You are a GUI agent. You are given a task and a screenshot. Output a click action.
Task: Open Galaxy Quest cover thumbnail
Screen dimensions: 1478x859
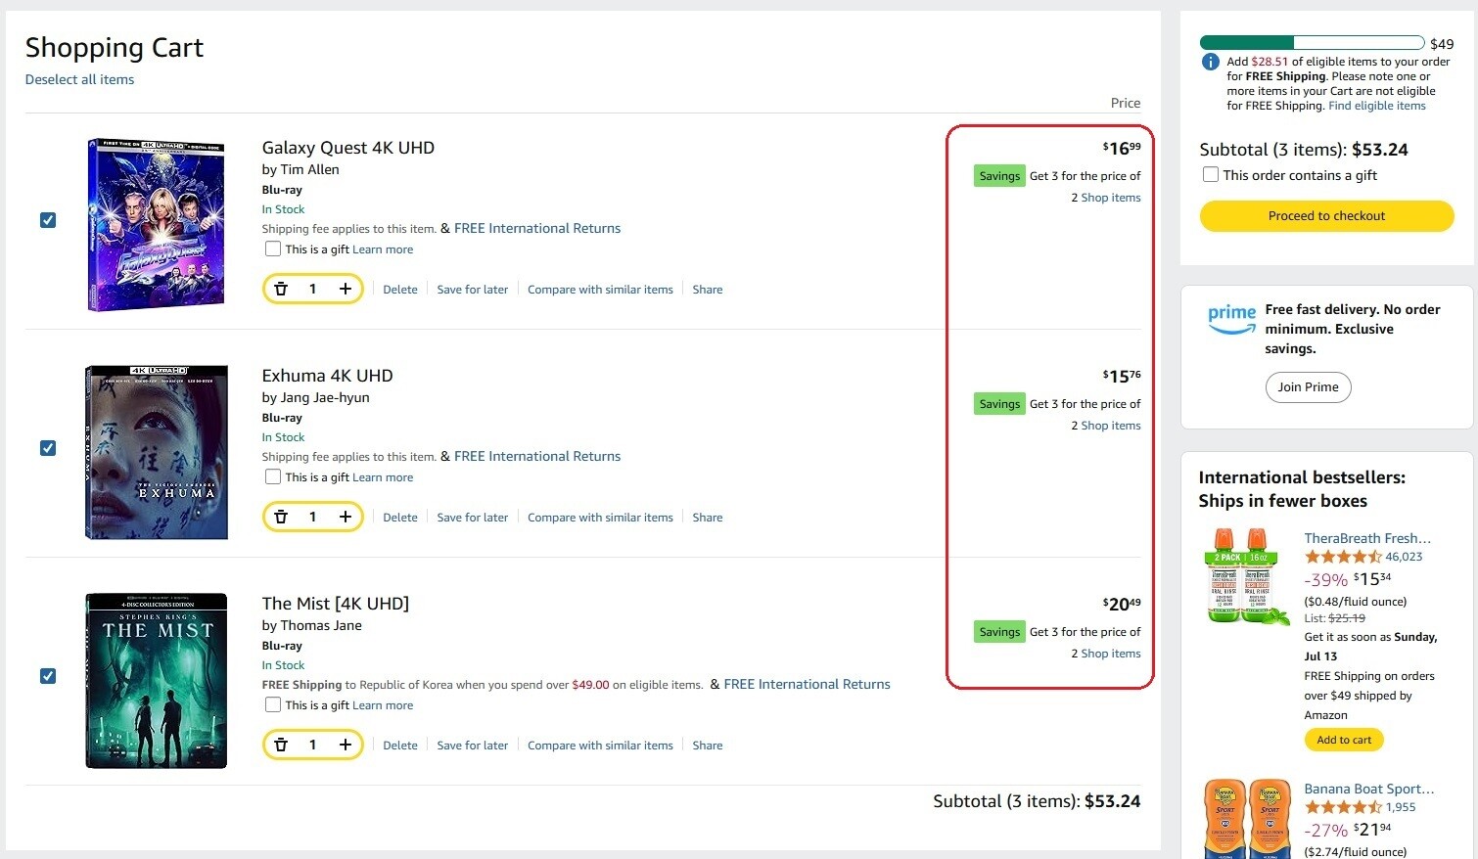click(157, 224)
